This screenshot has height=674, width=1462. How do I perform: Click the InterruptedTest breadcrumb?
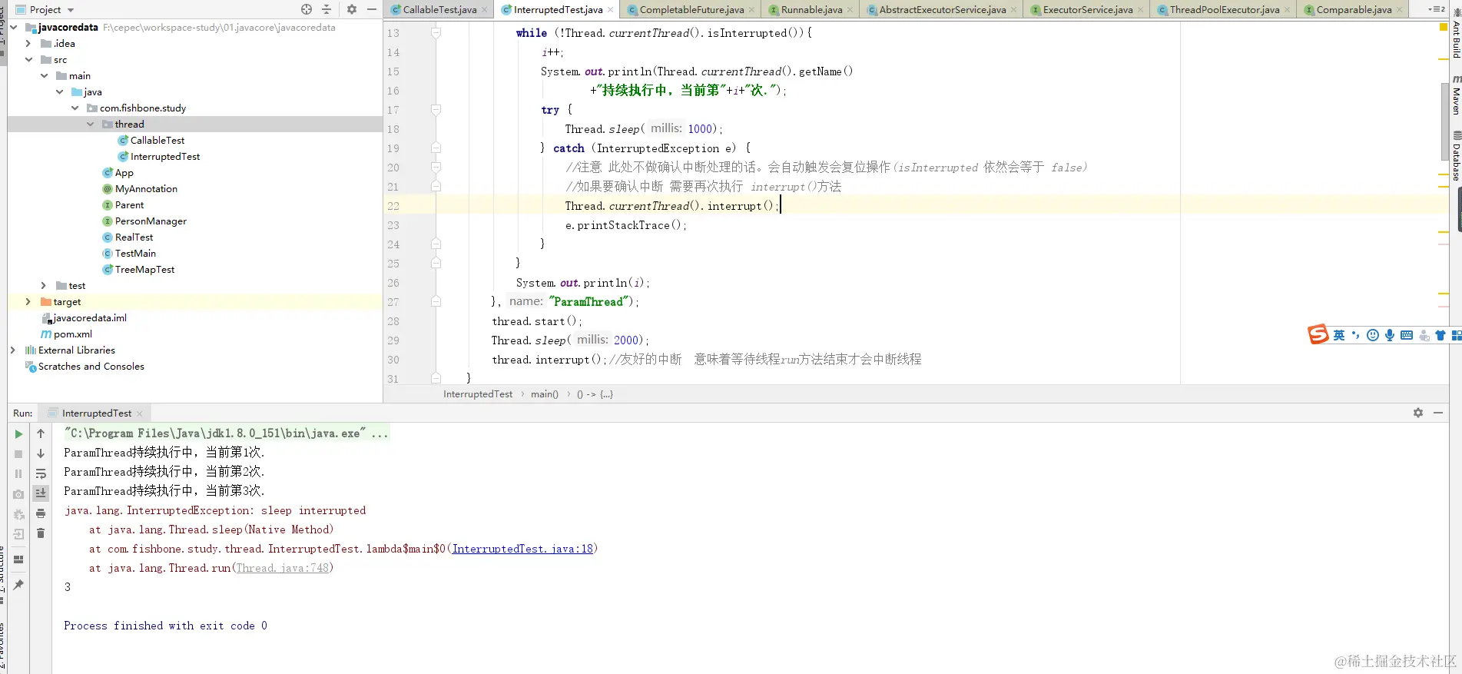(x=478, y=394)
